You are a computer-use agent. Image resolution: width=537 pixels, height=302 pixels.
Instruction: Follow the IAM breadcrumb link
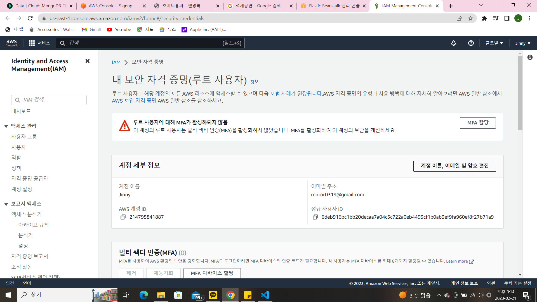[116, 62]
